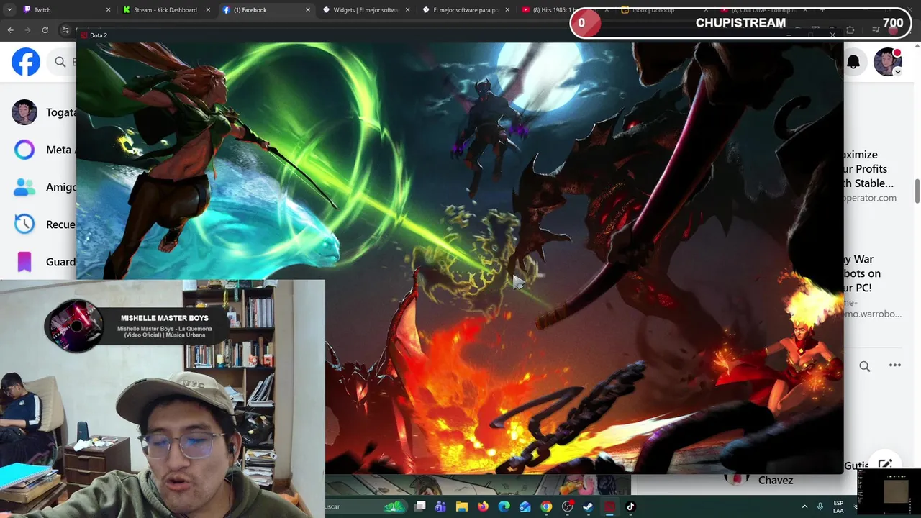Click the Facebook search magnifier icon
Screen dimensions: 921x518
(x=60, y=63)
